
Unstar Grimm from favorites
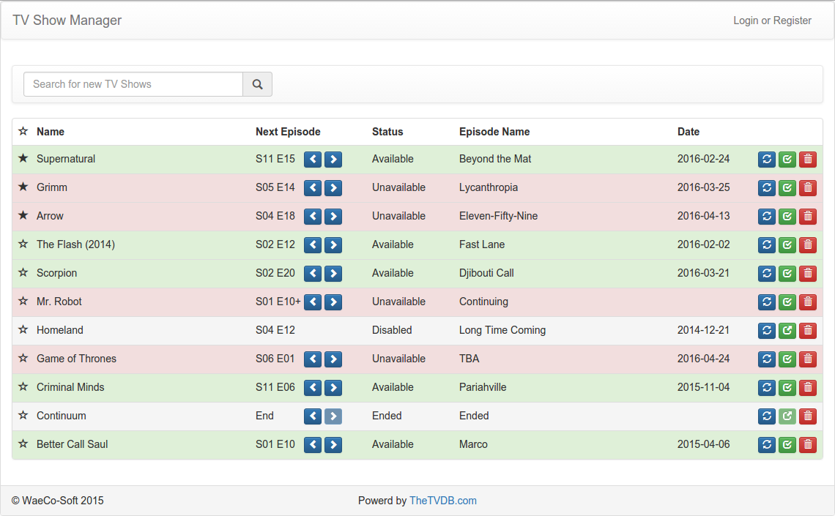click(x=23, y=187)
